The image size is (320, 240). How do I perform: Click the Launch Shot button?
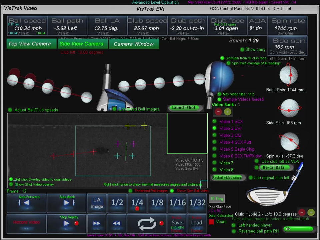click(x=185, y=108)
